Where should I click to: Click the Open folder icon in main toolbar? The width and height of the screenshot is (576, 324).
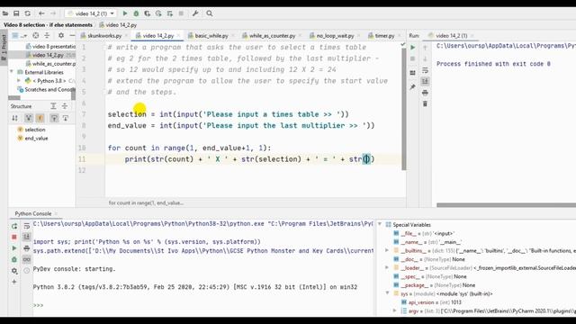[5, 13]
